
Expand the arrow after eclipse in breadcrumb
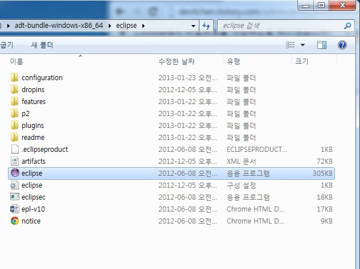144,26
